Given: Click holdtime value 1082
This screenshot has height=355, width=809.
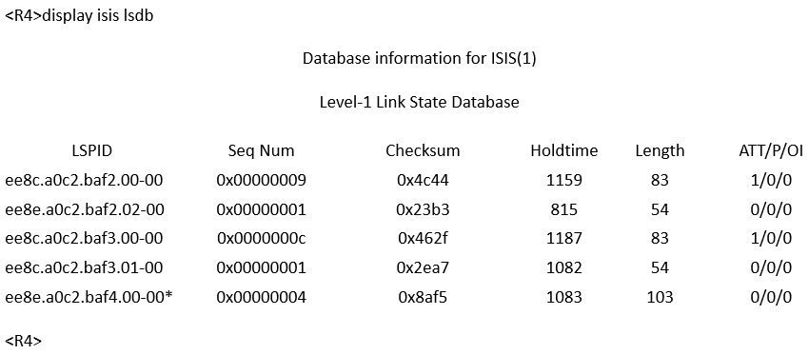Looking at the screenshot, I should (564, 267).
